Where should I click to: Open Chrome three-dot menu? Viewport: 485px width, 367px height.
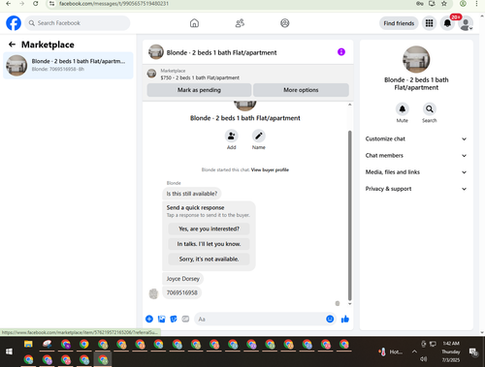(x=476, y=4)
